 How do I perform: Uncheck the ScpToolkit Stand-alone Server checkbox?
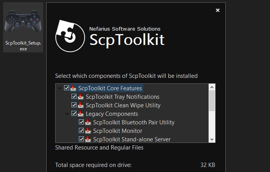tap(82, 139)
